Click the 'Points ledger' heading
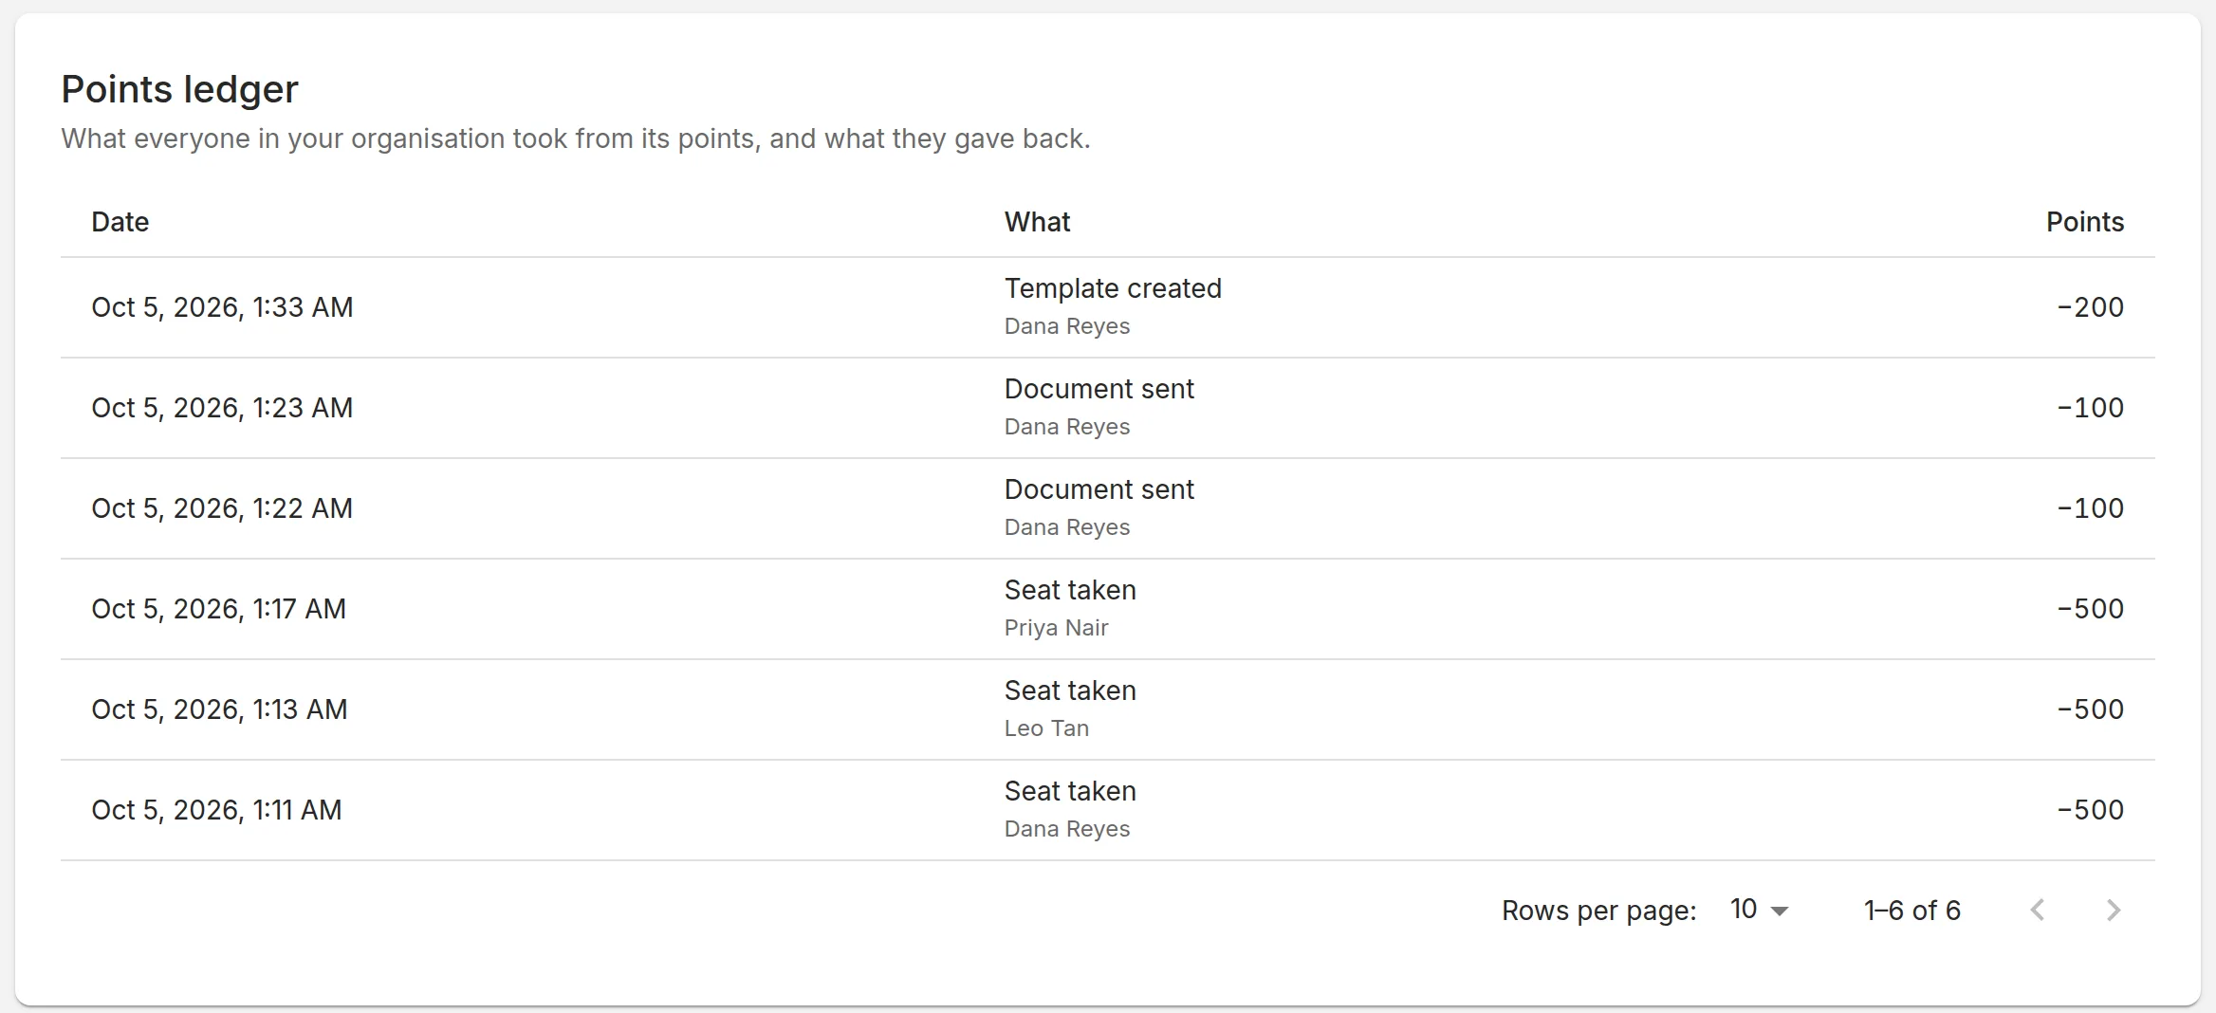This screenshot has width=2216, height=1013. click(x=179, y=89)
